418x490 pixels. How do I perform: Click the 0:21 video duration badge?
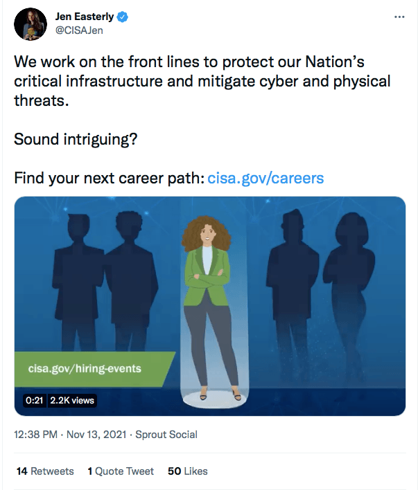tap(35, 400)
